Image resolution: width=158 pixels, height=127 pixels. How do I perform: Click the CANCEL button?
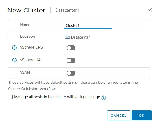[119, 115]
